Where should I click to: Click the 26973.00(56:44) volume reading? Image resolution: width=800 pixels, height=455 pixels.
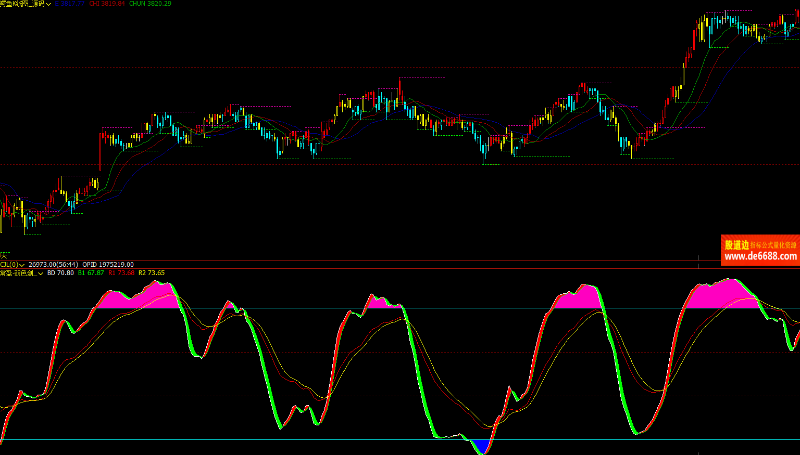tap(53, 265)
